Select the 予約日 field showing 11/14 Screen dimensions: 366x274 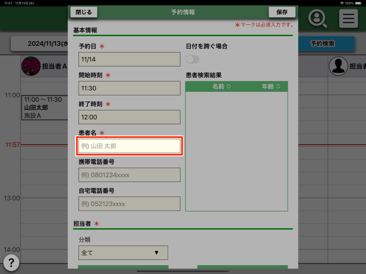tap(129, 59)
